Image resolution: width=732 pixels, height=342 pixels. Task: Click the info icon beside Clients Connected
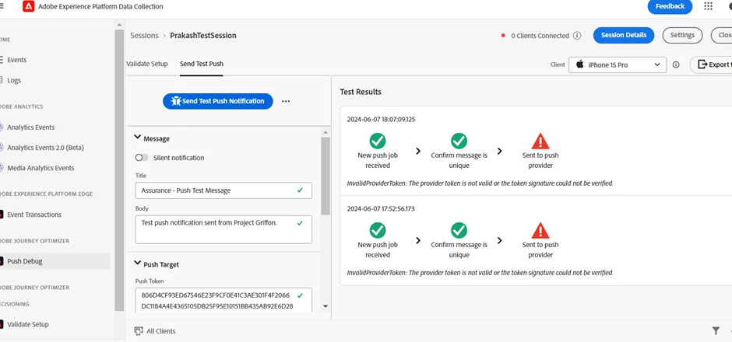click(x=577, y=36)
